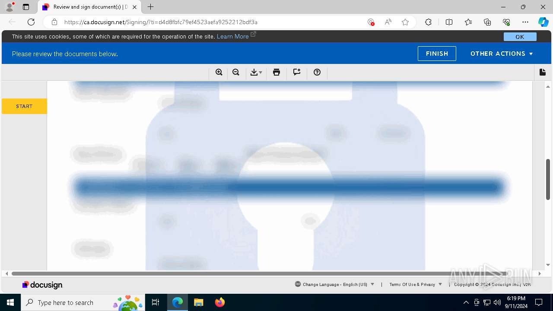Click the scroll-down arrow of vertical scrollbar

tap(548, 265)
